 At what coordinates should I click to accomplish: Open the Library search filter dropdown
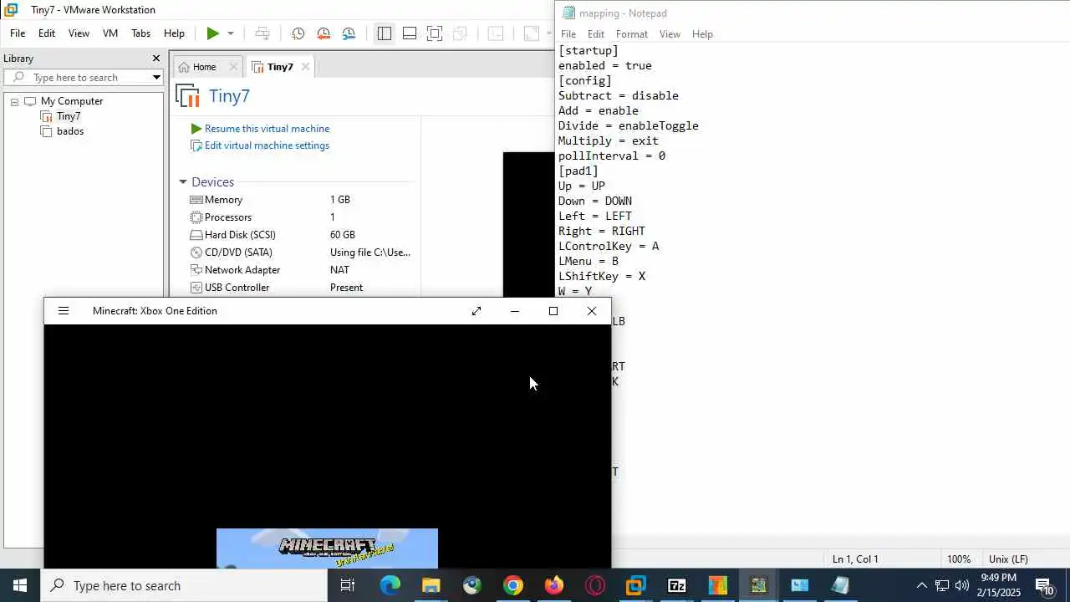pos(156,77)
